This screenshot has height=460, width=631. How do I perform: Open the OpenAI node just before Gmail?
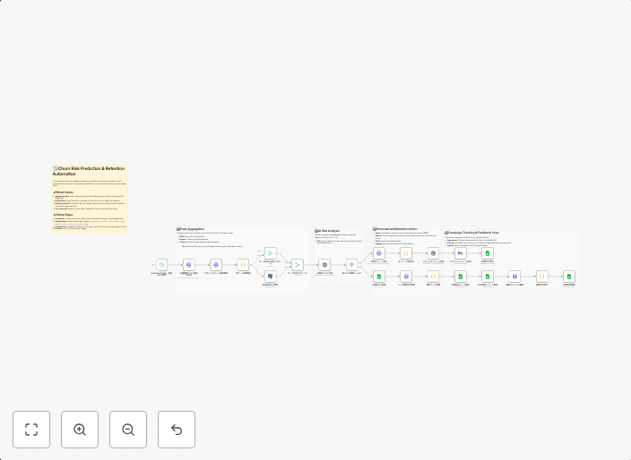tap(434, 253)
